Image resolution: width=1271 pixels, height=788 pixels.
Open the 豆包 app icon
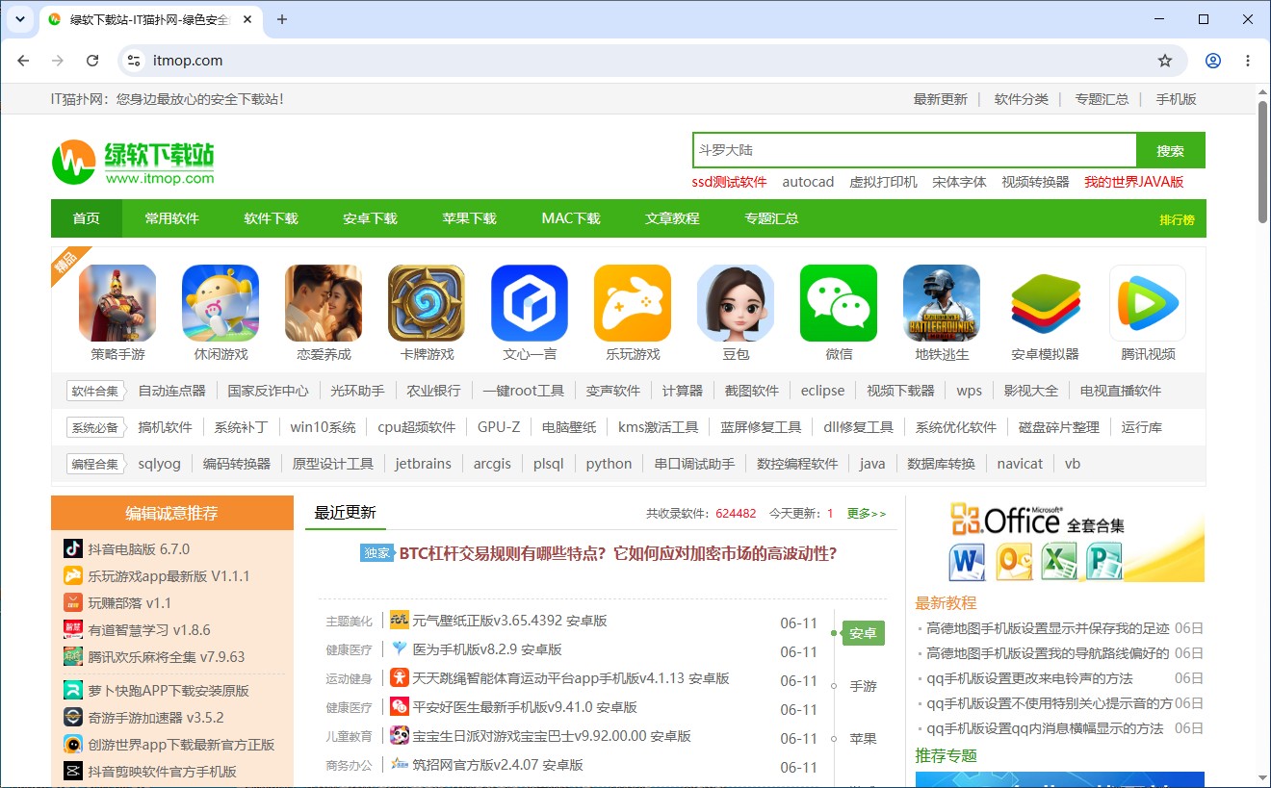tap(736, 303)
